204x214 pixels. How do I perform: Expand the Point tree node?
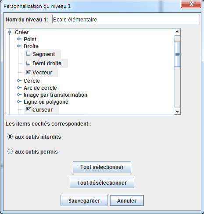(x=18, y=39)
